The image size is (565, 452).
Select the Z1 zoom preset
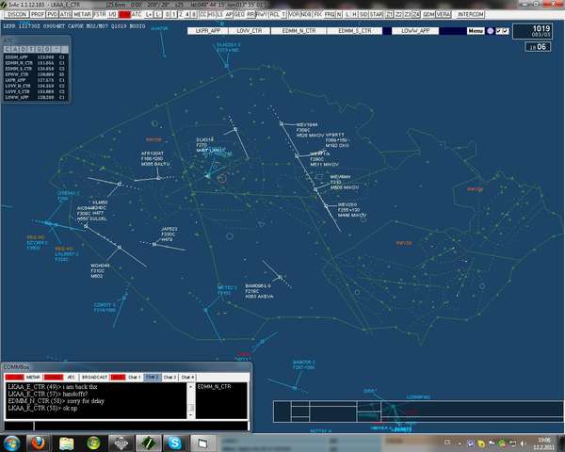[x=390, y=14]
